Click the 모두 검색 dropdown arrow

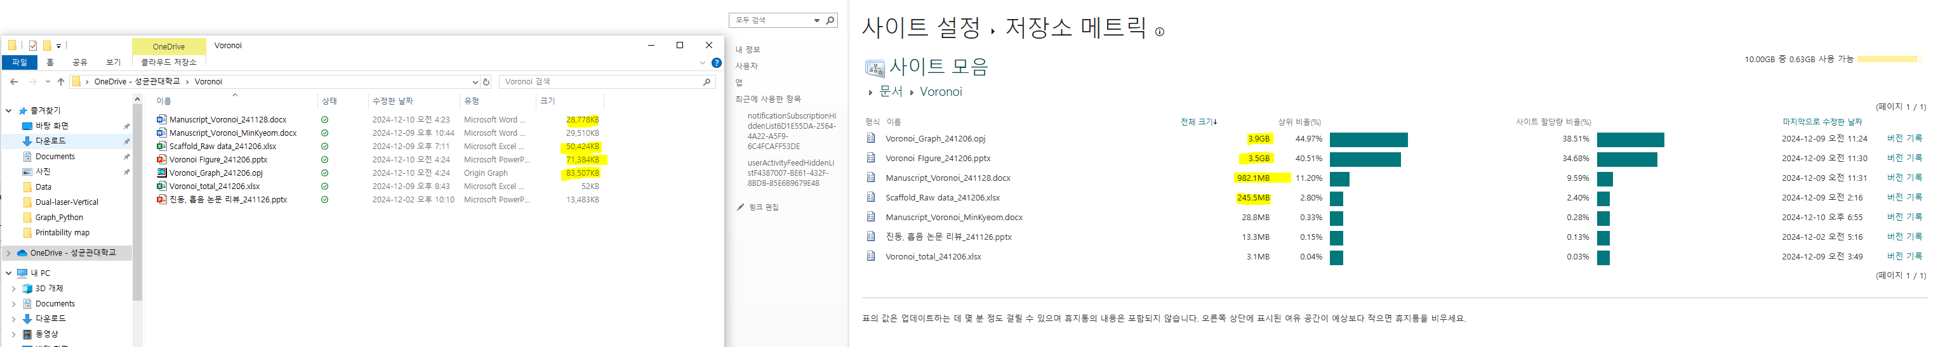click(x=816, y=21)
